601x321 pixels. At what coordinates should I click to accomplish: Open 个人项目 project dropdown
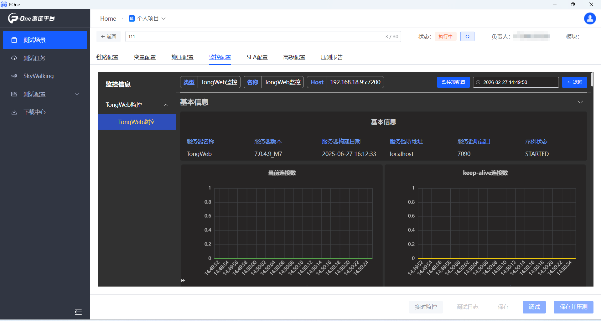147,19
